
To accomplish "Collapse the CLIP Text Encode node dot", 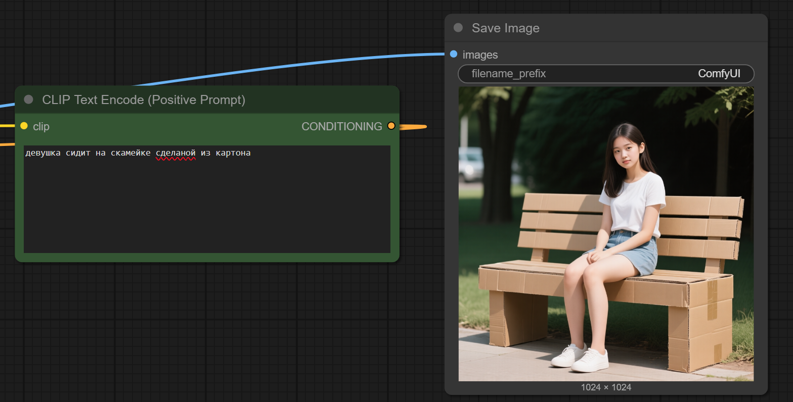I will 29,99.
